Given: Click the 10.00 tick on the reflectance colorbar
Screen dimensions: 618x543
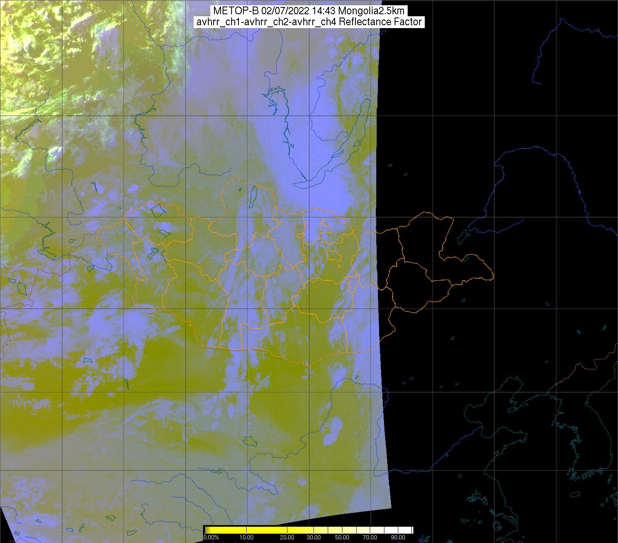Looking at the screenshot, I should click(x=246, y=538).
